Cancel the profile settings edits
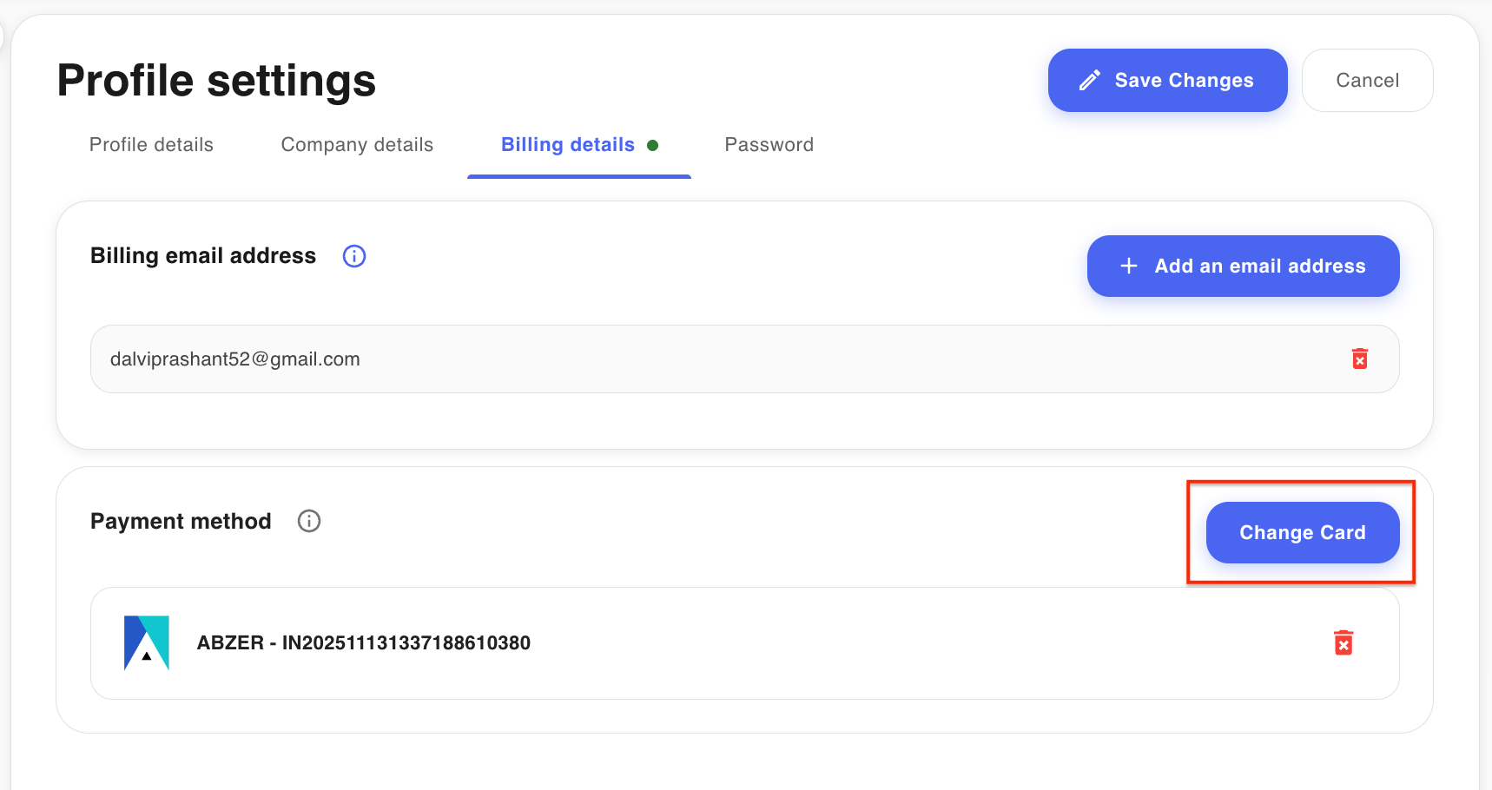The height and width of the screenshot is (790, 1492). (1368, 81)
